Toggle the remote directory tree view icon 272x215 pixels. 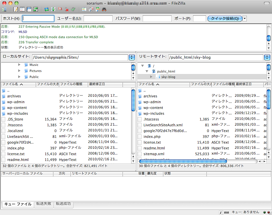pos(29,10)
